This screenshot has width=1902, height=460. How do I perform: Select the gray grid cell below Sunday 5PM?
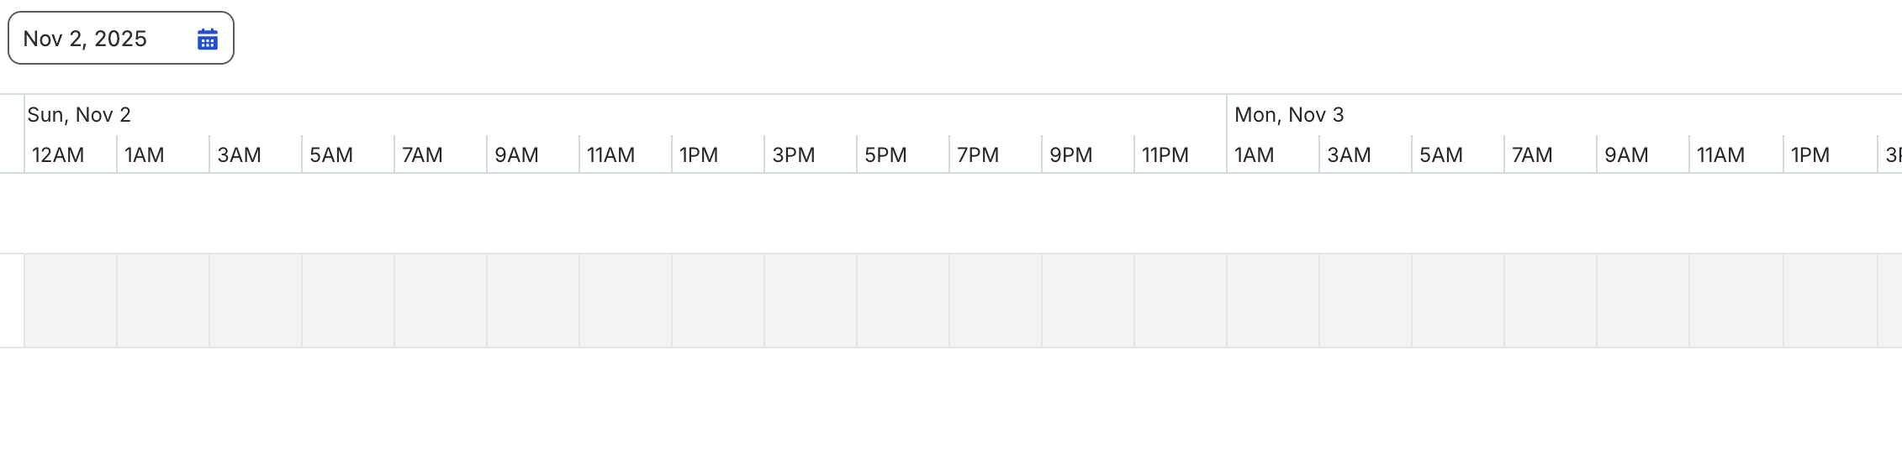[903, 301]
